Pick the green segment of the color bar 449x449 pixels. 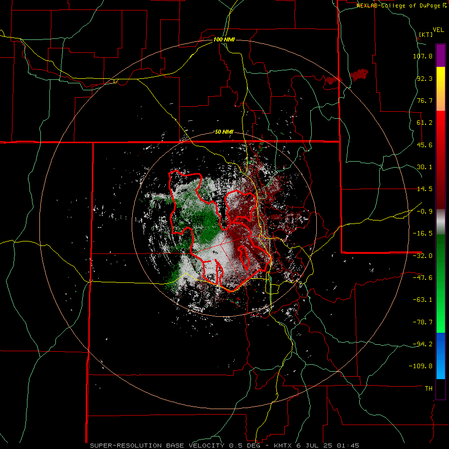(441, 283)
